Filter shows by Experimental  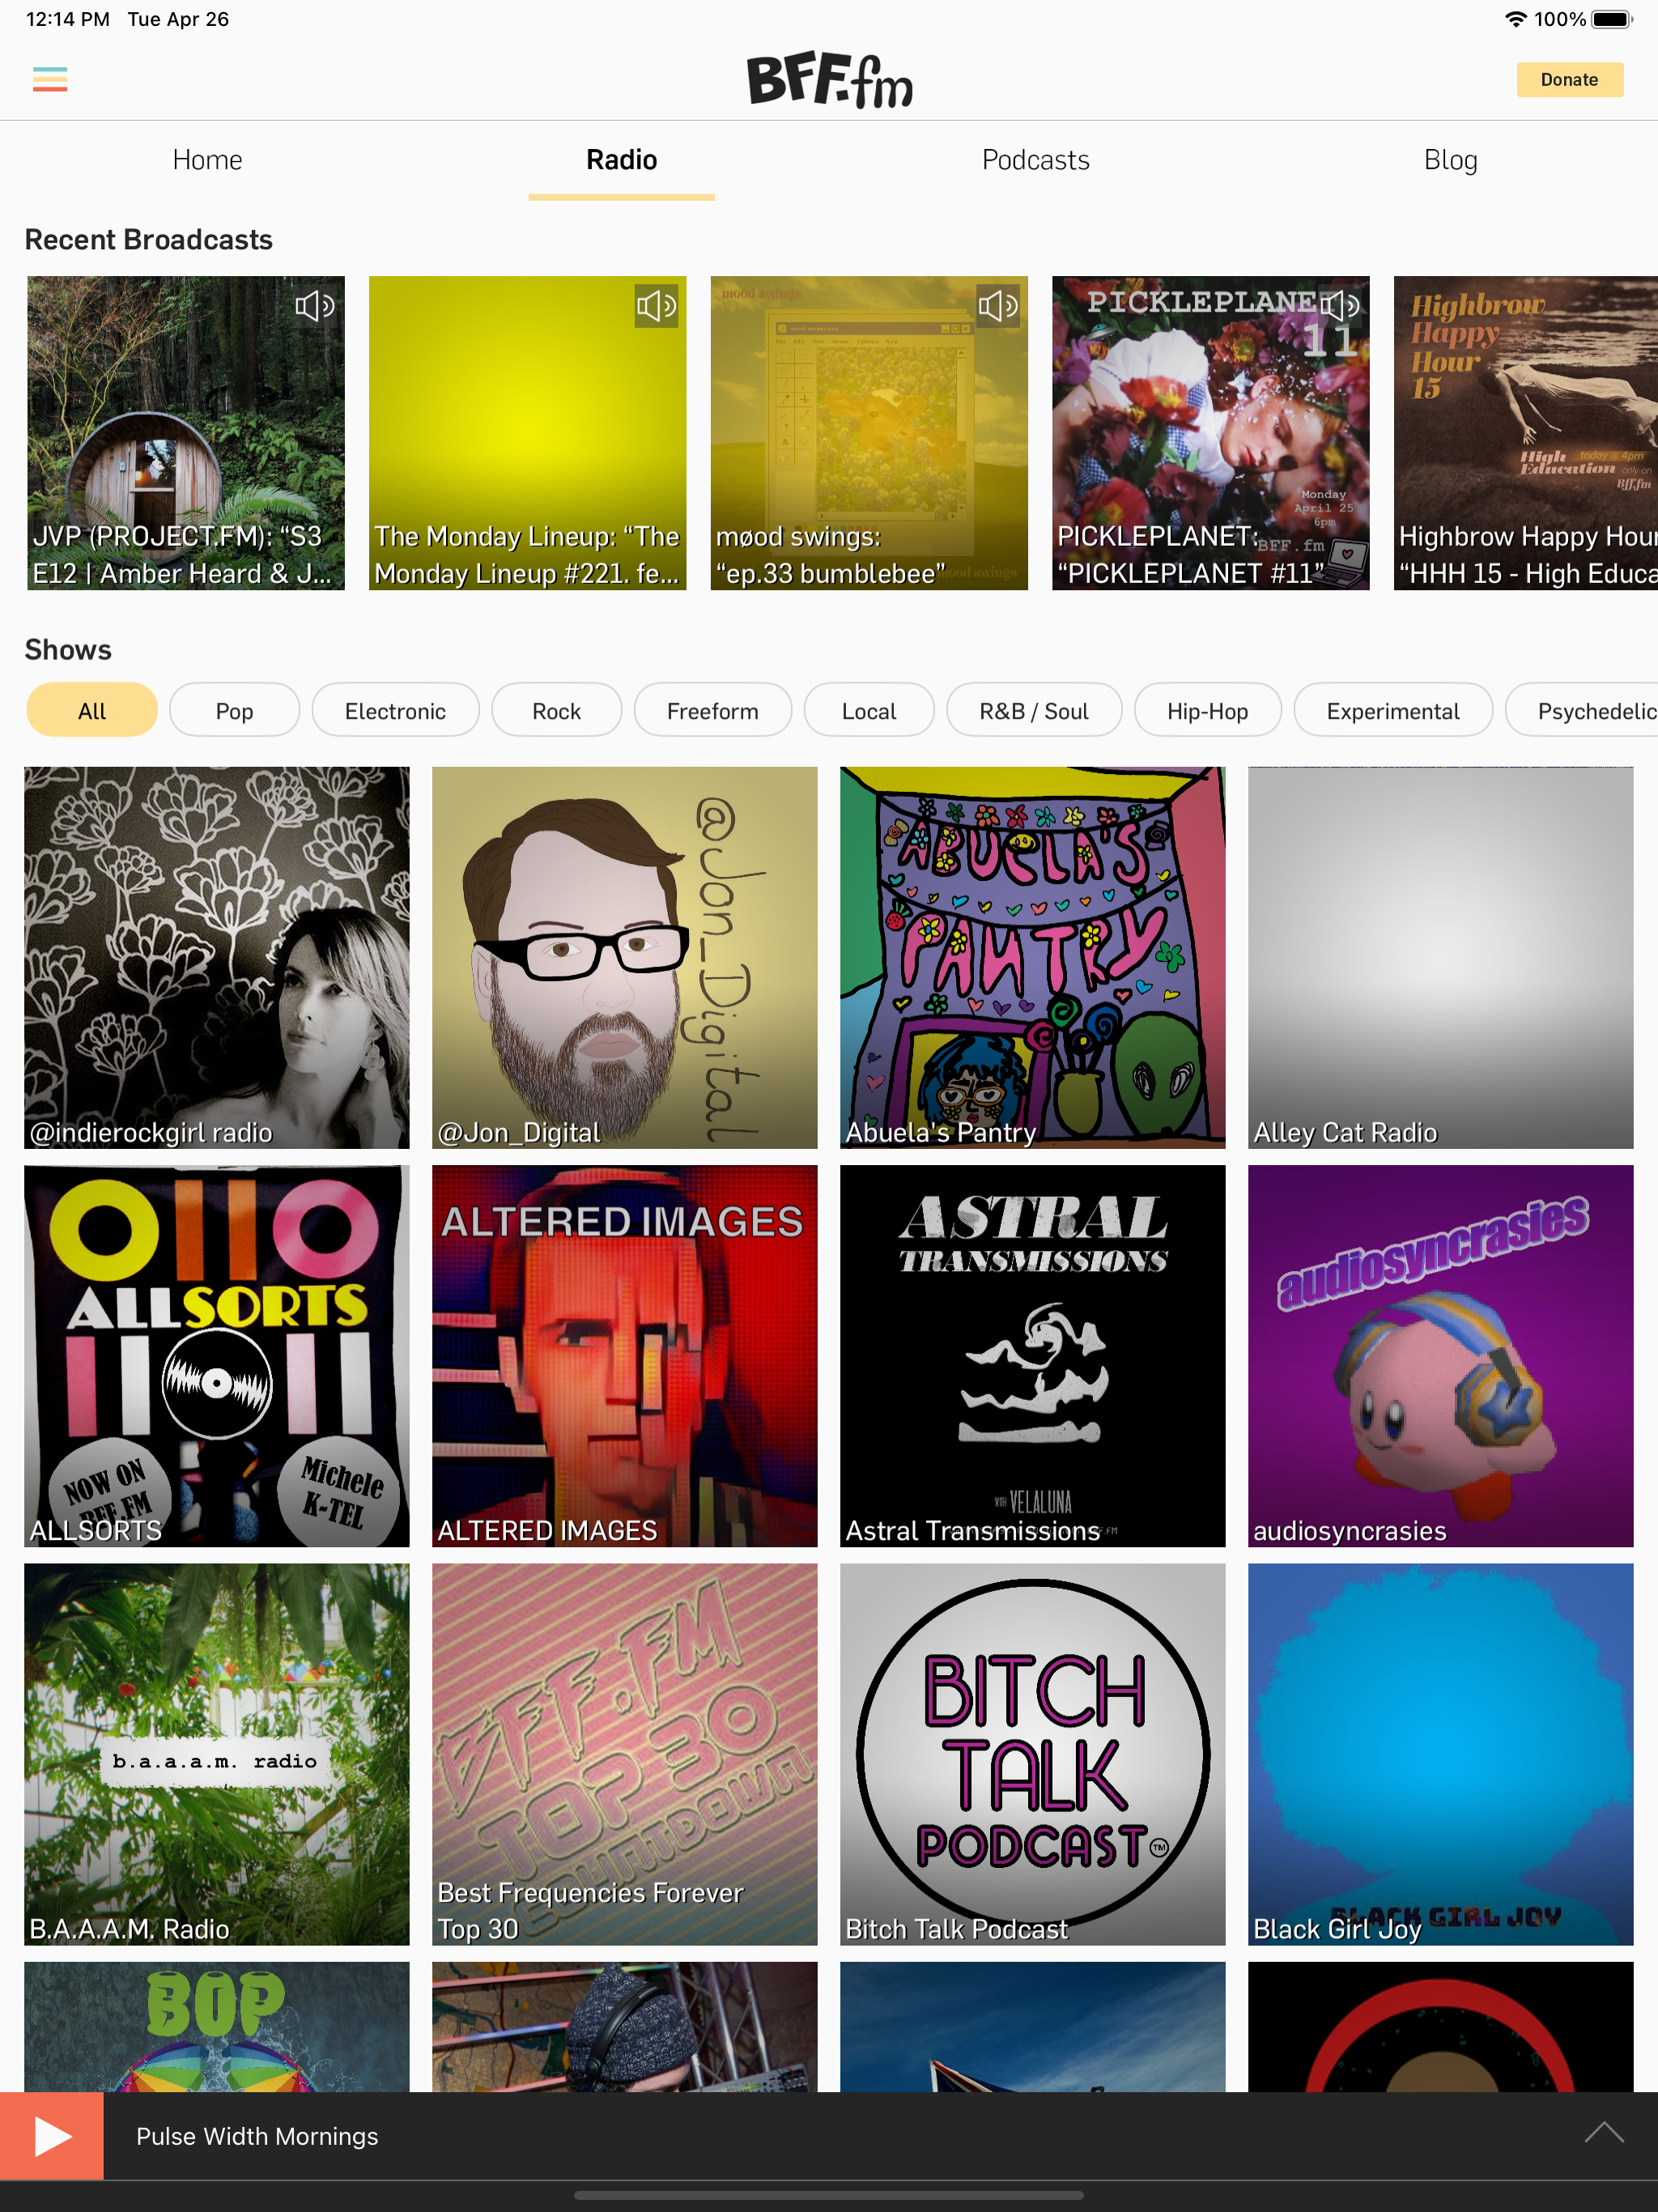pyautogui.click(x=1392, y=711)
